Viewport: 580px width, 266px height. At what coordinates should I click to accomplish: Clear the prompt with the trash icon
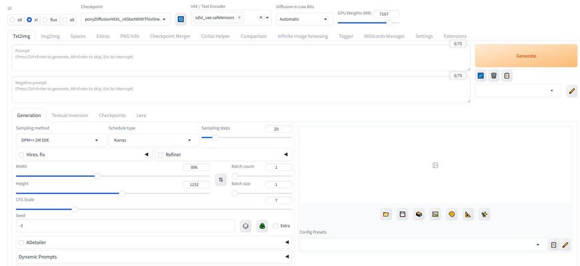pyautogui.click(x=493, y=76)
